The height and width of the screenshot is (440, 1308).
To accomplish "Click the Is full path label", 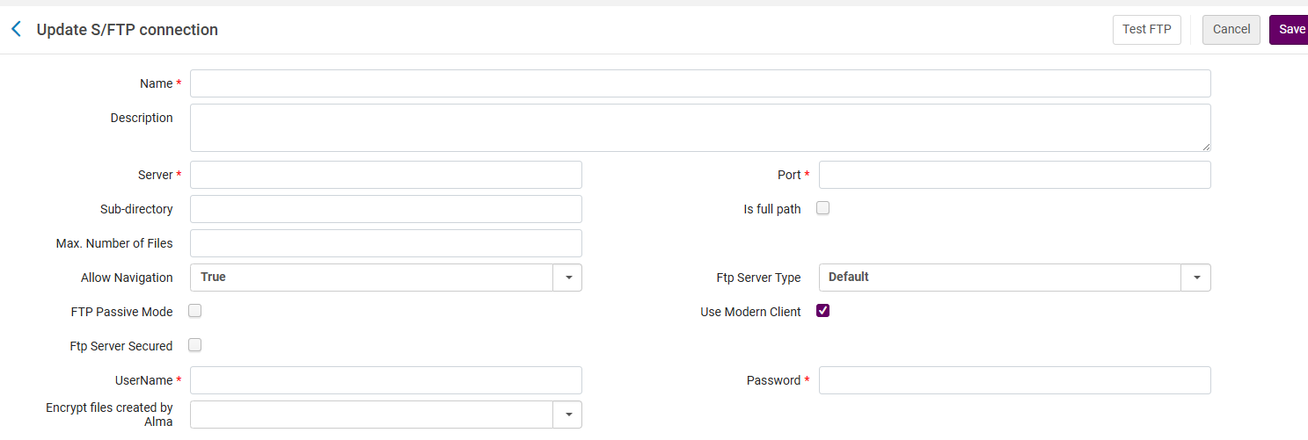I will (772, 210).
